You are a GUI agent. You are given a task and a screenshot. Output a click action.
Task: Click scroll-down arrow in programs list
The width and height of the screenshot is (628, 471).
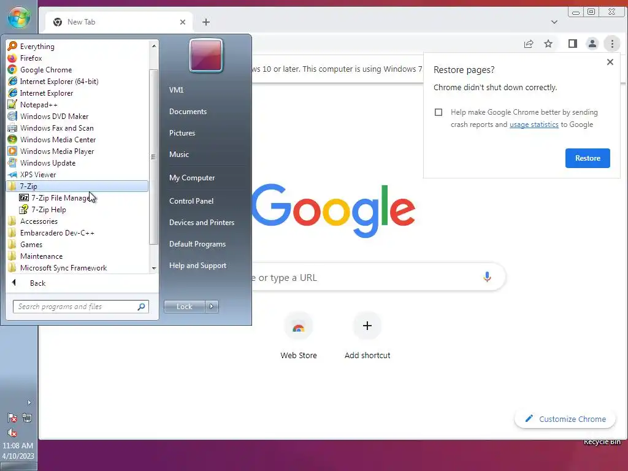(x=154, y=269)
